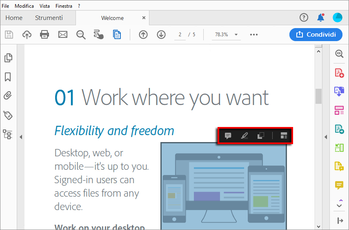Open the zoom level dropdown arrow
Image resolution: width=349 pixels, height=230 pixels.
pos(236,35)
